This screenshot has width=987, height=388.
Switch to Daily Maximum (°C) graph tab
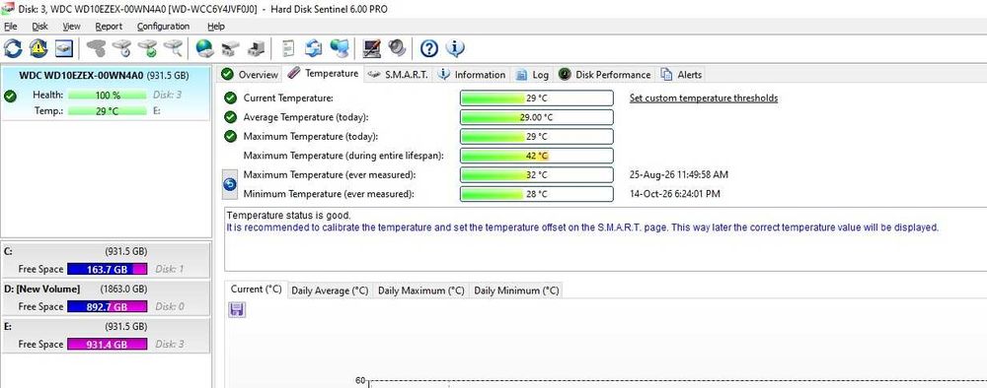421,291
